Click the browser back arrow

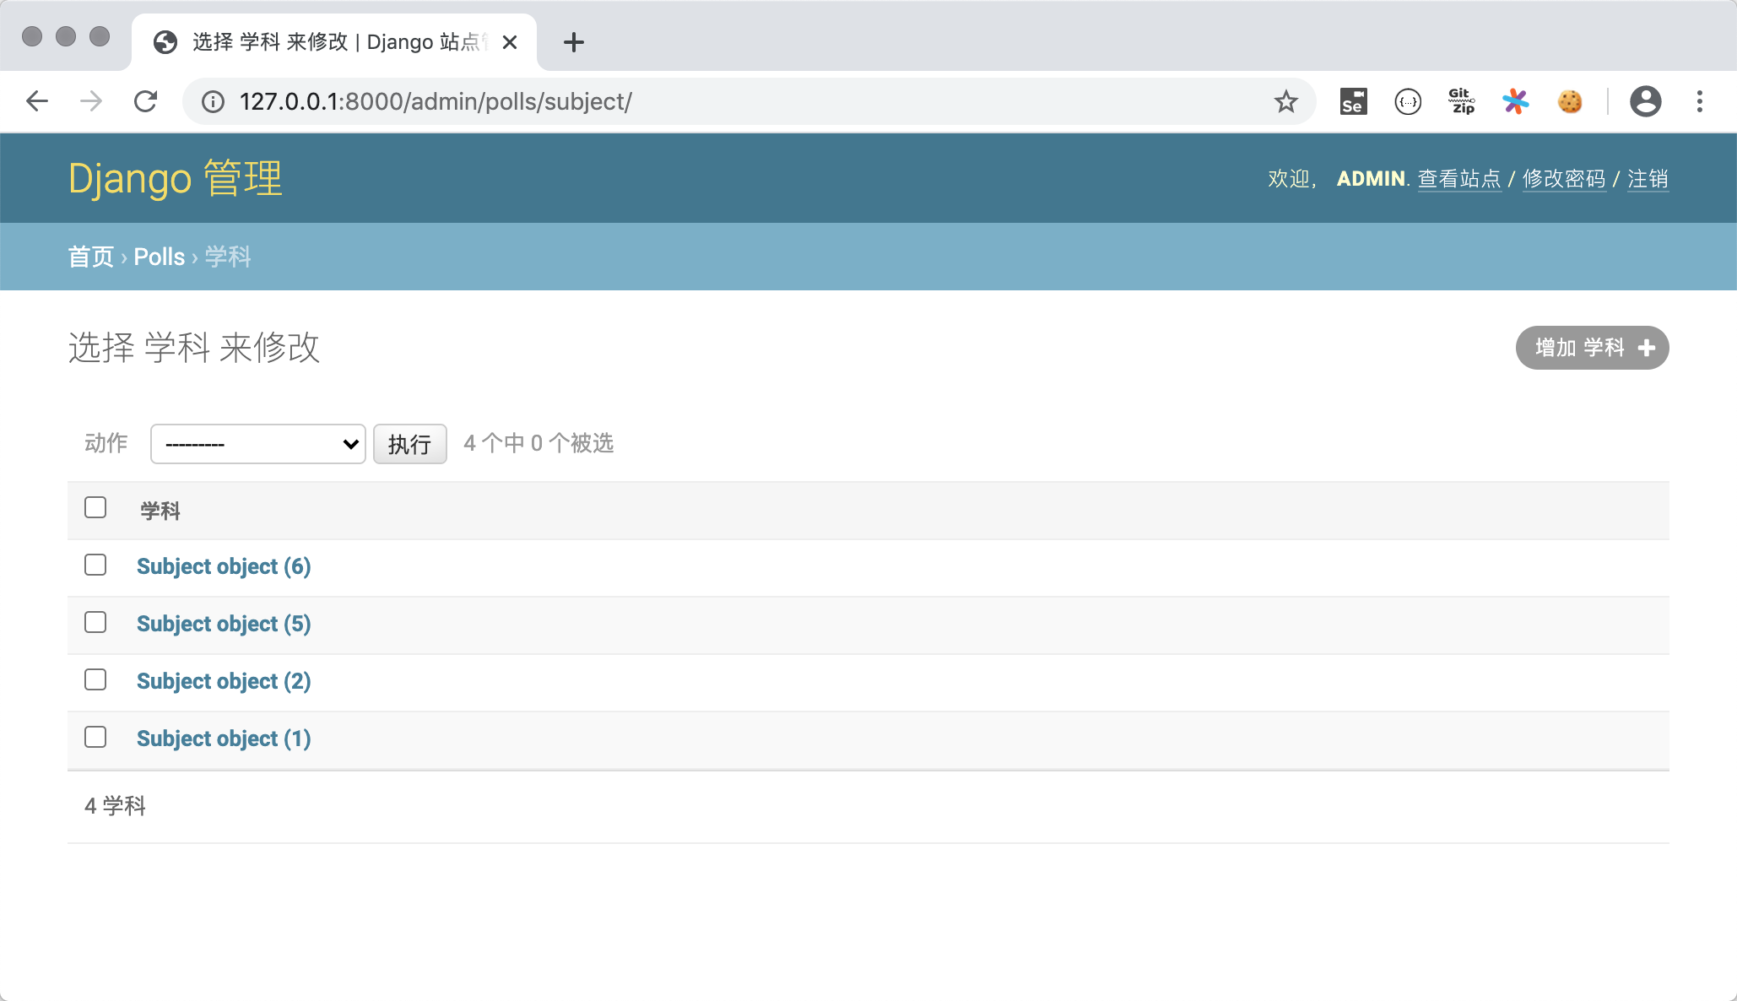pos(37,102)
